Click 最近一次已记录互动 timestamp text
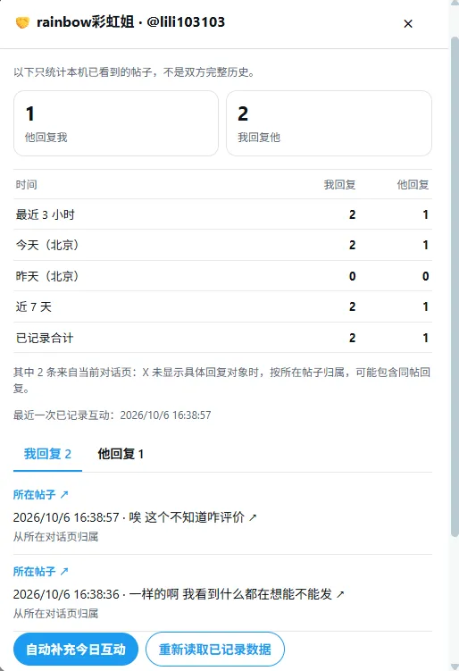The image size is (459, 671). pos(113,415)
